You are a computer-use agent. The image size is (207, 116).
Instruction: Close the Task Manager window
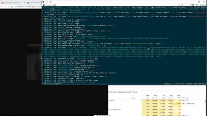point(204,87)
